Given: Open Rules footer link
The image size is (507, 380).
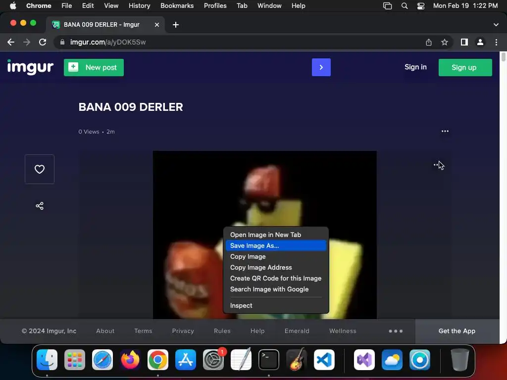Looking at the screenshot, I should point(222,331).
